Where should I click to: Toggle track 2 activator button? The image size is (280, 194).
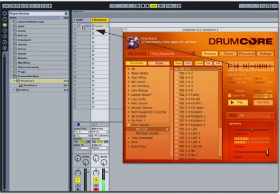(96, 180)
